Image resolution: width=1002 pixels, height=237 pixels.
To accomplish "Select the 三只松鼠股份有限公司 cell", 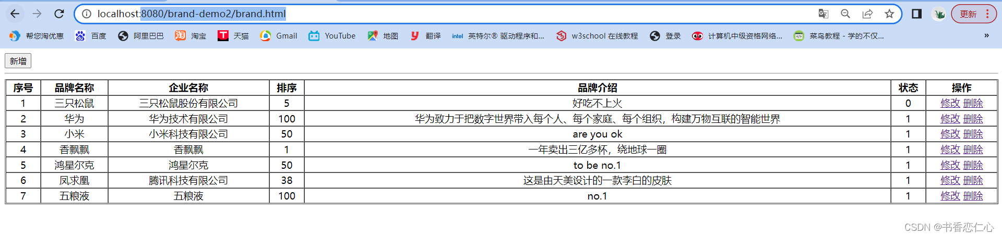I will click(188, 103).
